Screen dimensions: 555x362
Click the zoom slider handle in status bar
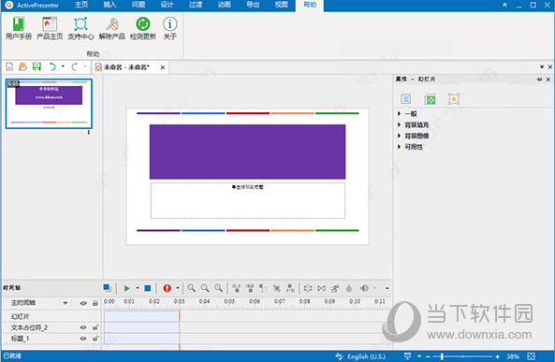(x=442, y=356)
